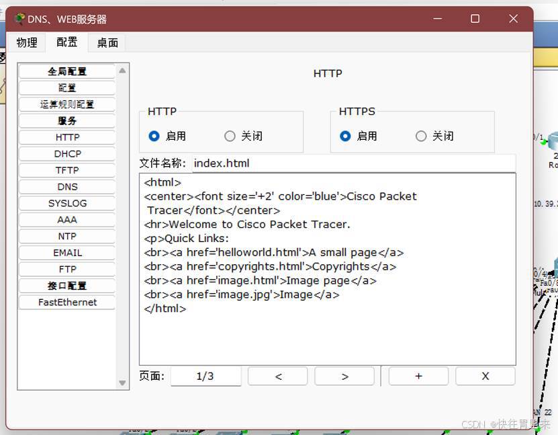Open the FTP service settings
Image resolution: width=558 pixels, height=435 pixels.
point(67,269)
